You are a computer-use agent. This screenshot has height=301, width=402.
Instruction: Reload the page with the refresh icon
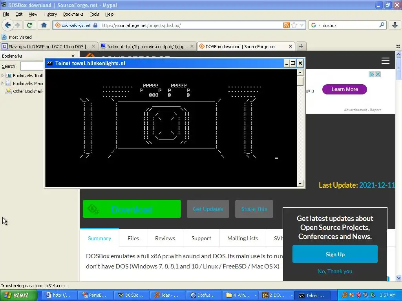click(x=30, y=25)
